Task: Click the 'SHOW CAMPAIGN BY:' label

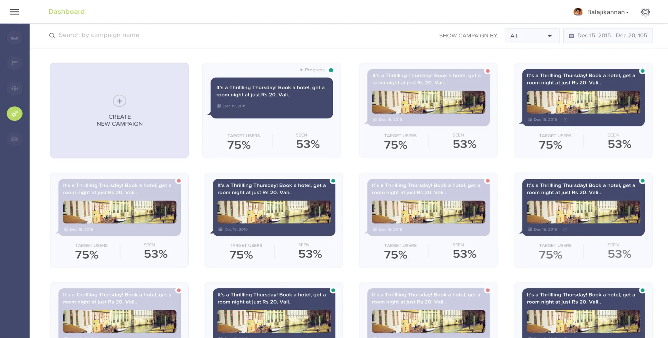Action: [469, 36]
